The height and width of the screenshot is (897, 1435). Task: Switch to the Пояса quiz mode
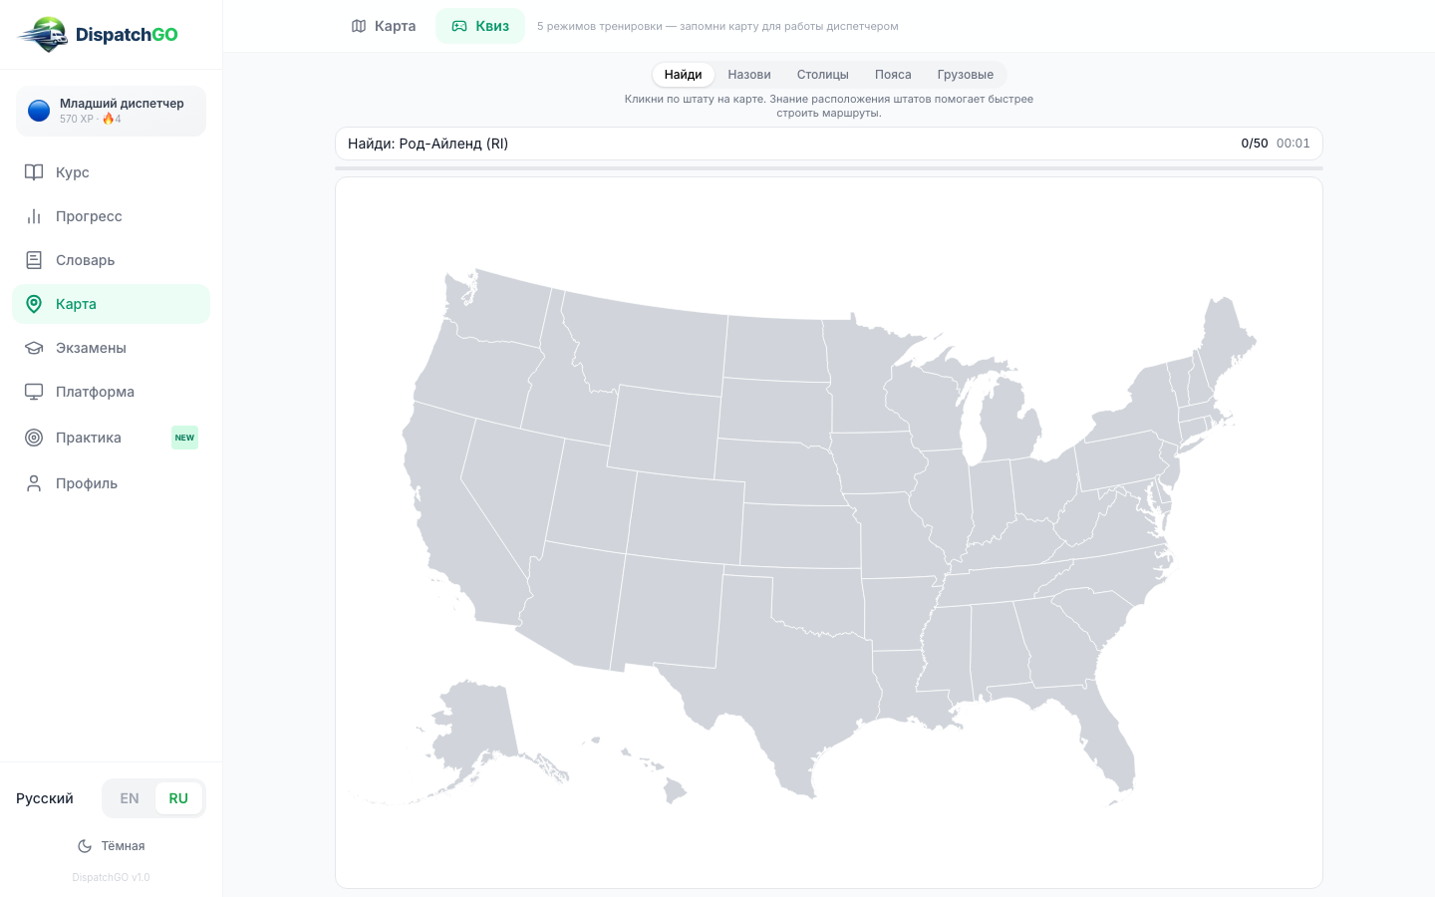tap(893, 75)
